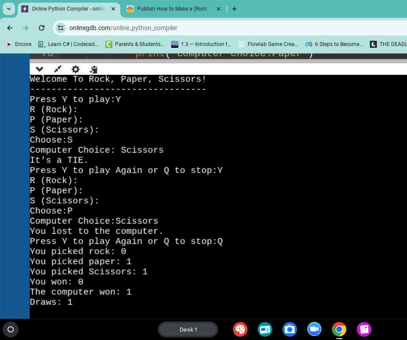Open the Flowlab Game Creator bookmark

click(268, 44)
